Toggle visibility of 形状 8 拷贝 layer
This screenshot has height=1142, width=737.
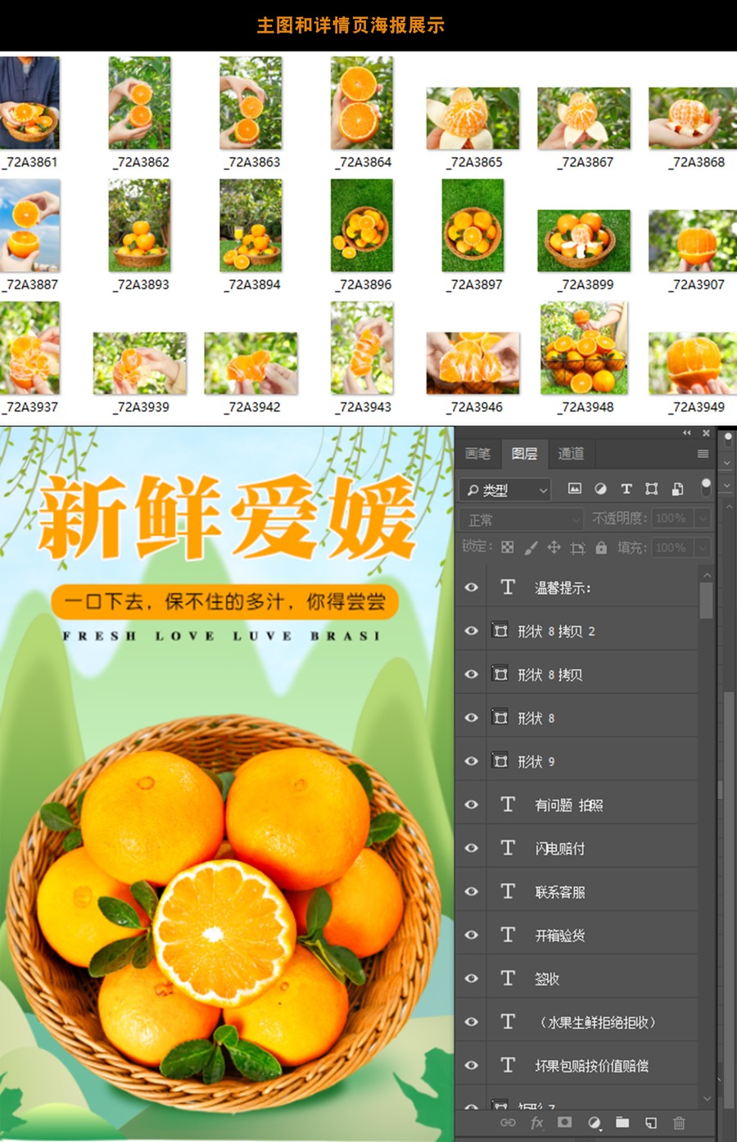472,674
